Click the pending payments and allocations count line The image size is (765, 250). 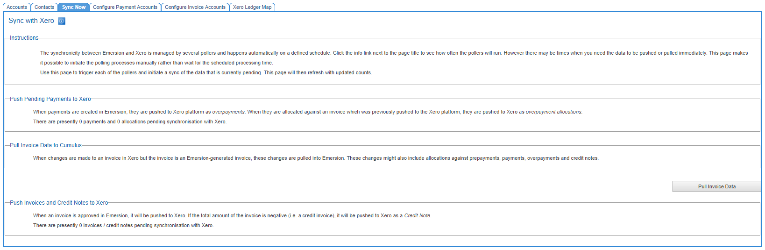(x=130, y=122)
